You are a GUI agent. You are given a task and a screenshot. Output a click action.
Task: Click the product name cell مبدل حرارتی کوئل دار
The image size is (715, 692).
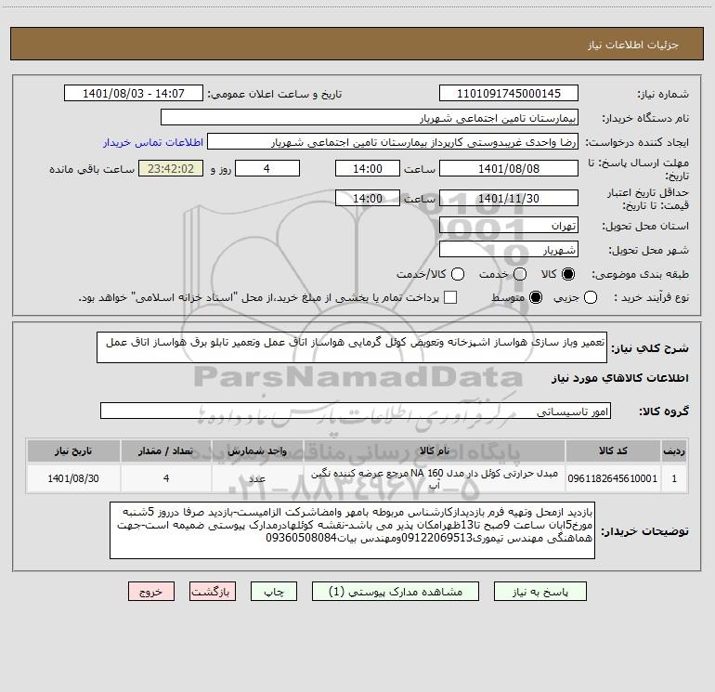pos(435,478)
